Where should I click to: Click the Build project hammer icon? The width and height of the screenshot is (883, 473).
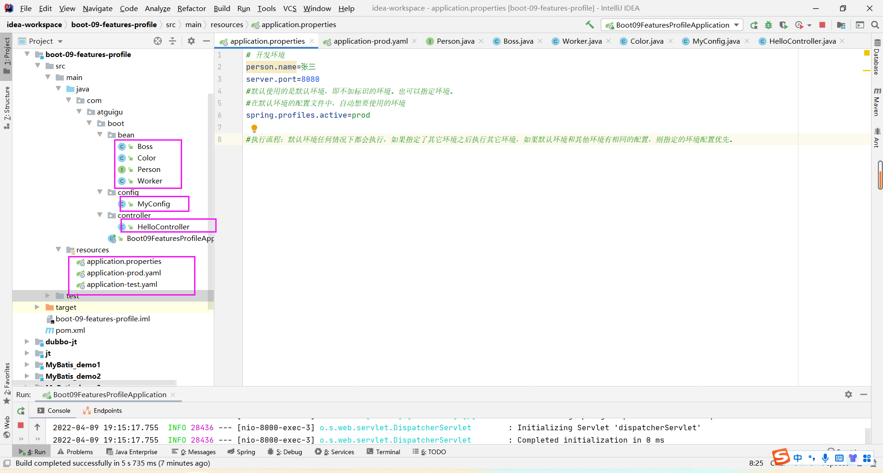pos(590,25)
